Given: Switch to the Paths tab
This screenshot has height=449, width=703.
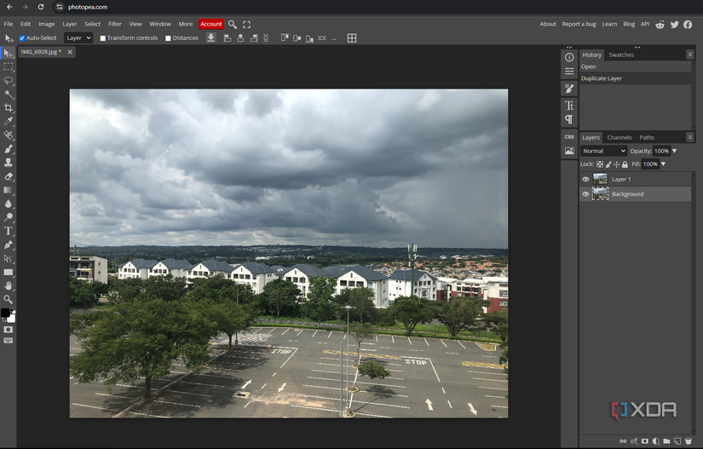Looking at the screenshot, I should point(647,137).
